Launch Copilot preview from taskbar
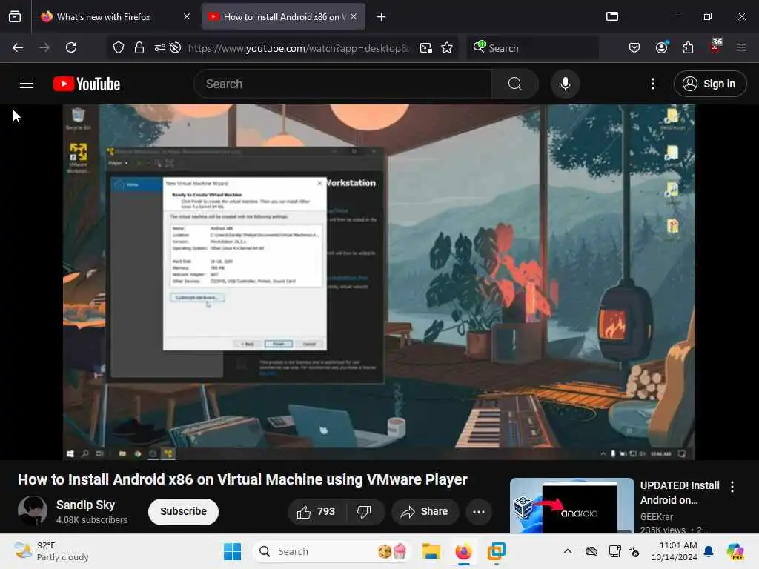The image size is (759, 569). click(735, 551)
